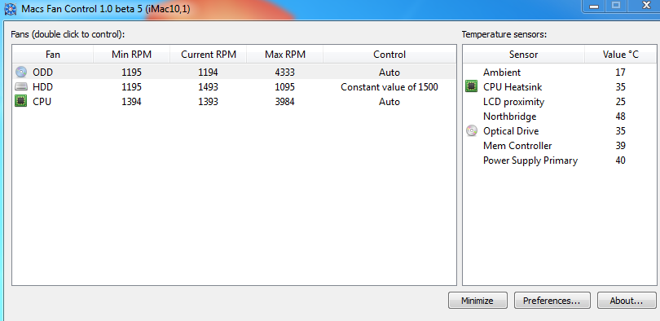The height and width of the screenshot is (321, 660).
Task: Select the CPU fan name
Action: click(42, 102)
